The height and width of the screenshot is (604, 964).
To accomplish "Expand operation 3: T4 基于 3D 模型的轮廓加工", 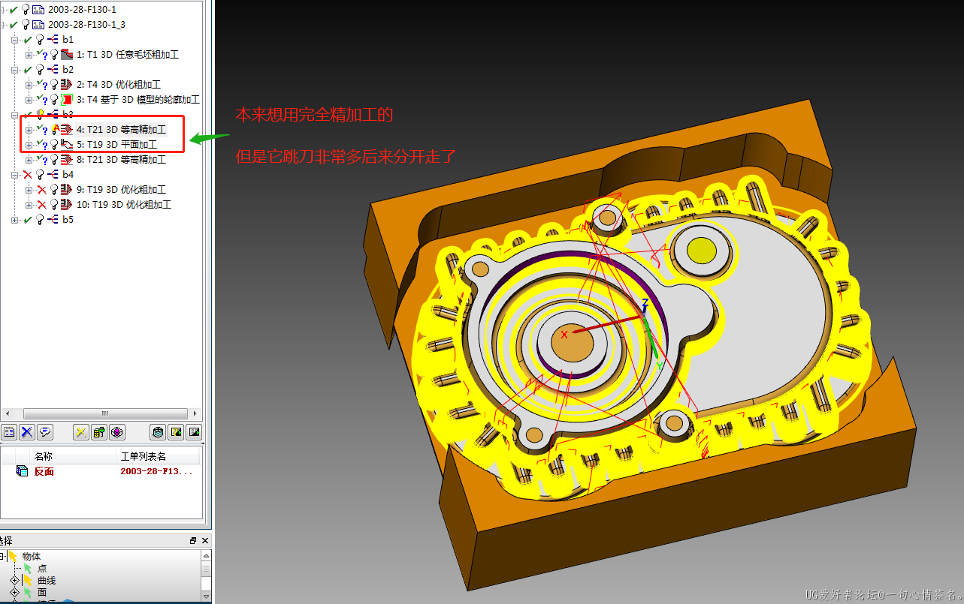I will point(29,100).
